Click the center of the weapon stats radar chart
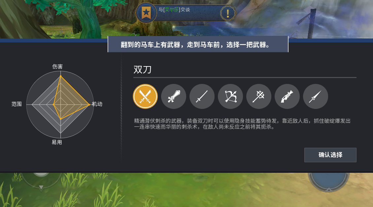Viewport: 373px width, 207px height. (x=60, y=104)
